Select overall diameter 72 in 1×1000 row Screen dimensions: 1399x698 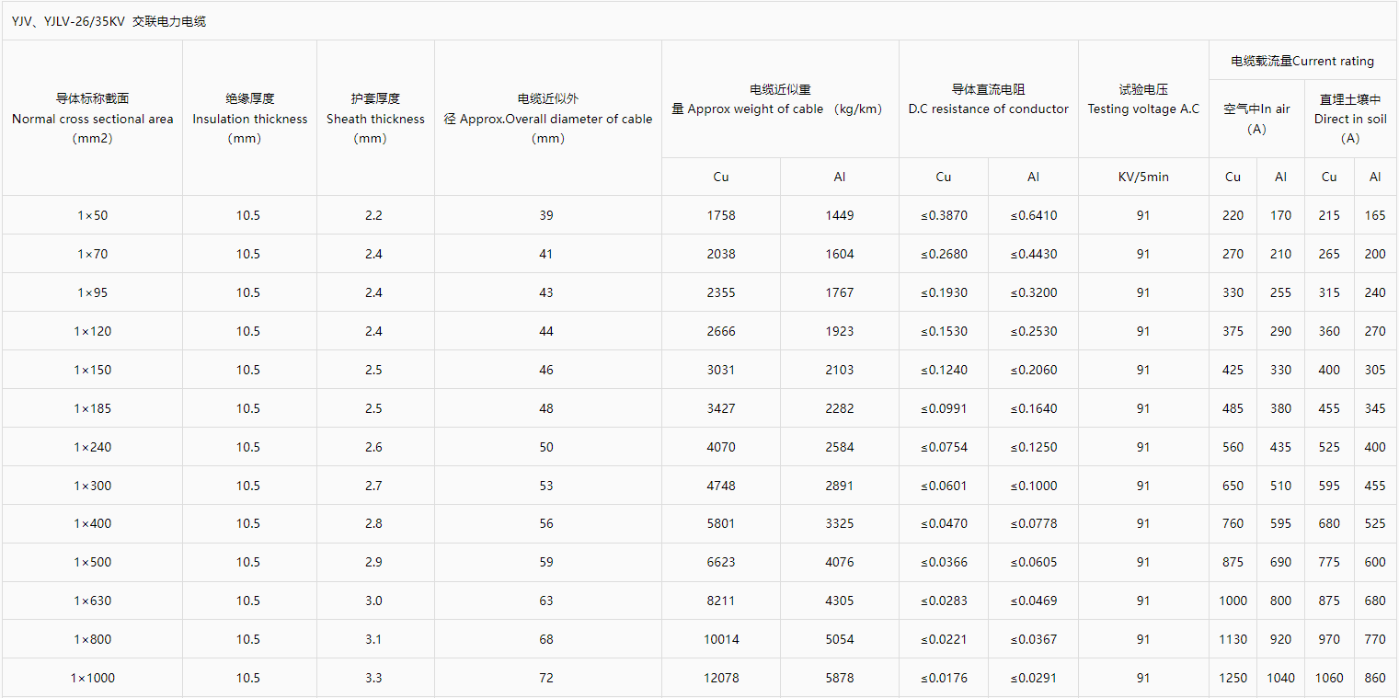click(x=546, y=678)
